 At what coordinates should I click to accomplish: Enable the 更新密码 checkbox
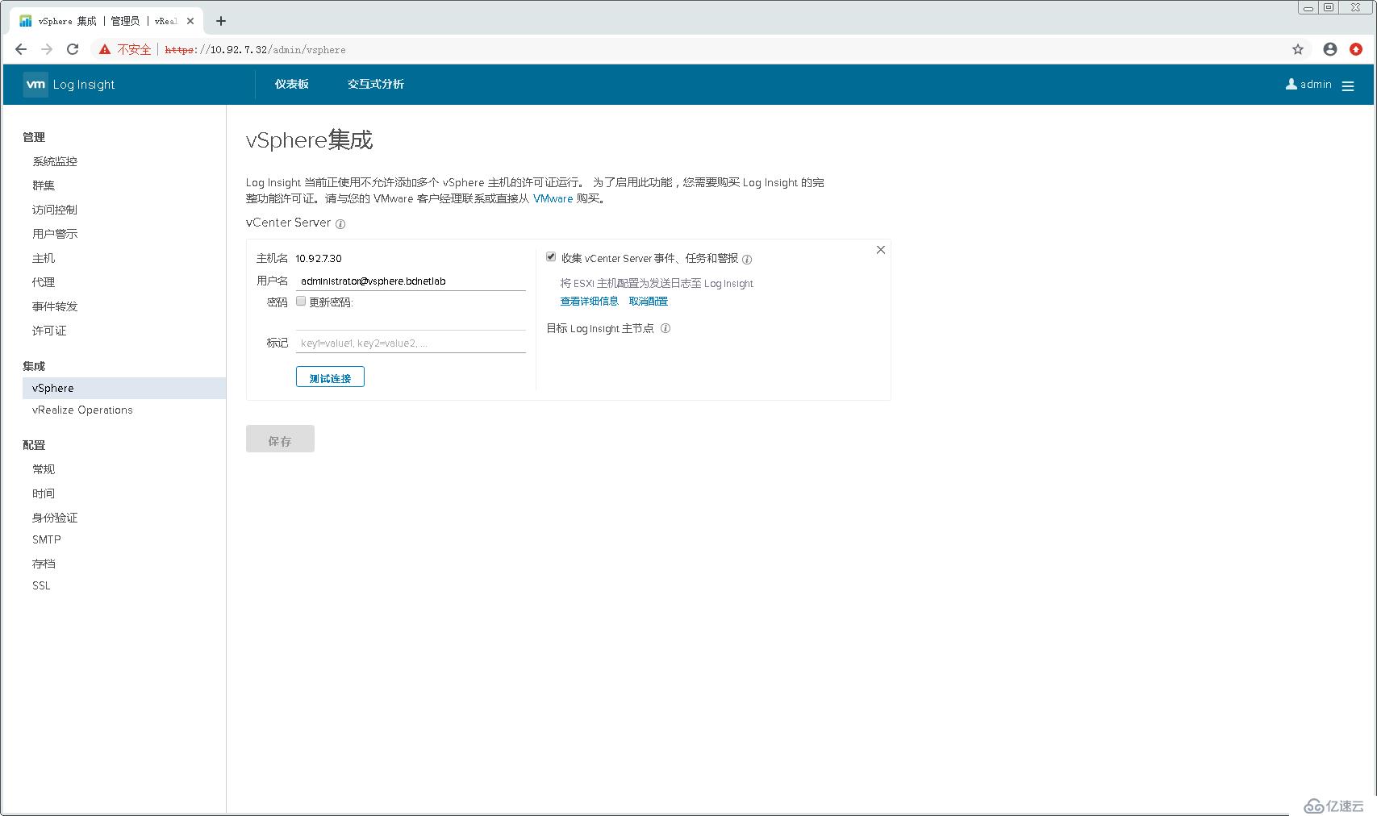[301, 302]
